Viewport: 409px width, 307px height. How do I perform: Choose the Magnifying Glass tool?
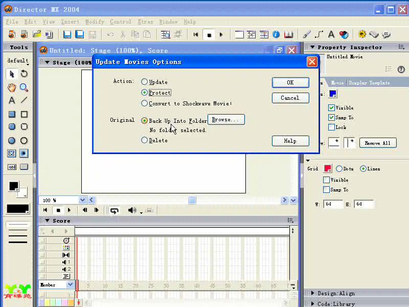[x=24, y=87]
